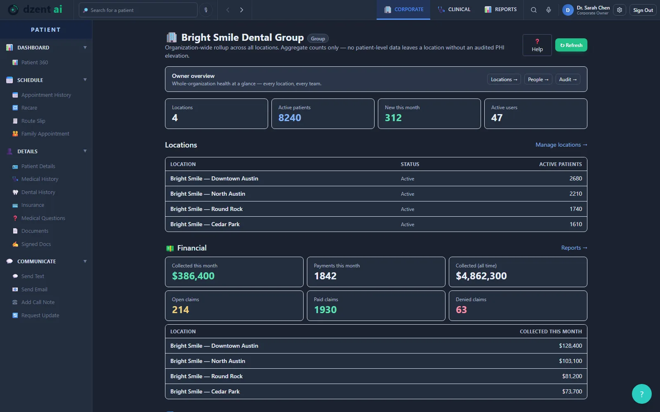The width and height of the screenshot is (660, 412).
Task: Follow the Financial Reports link
Action: tap(574, 248)
